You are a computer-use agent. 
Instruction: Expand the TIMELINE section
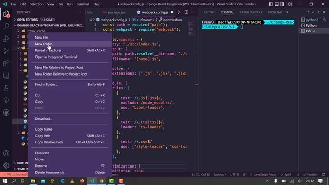[21, 169]
